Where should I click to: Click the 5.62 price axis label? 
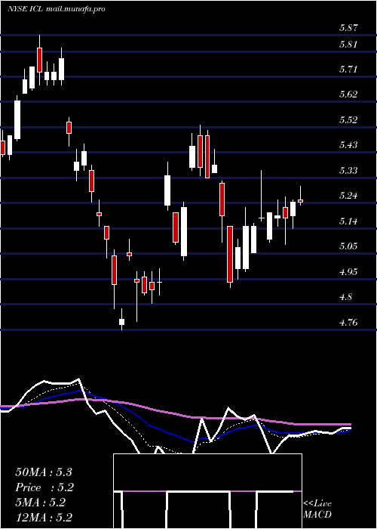[x=348, y=94]
